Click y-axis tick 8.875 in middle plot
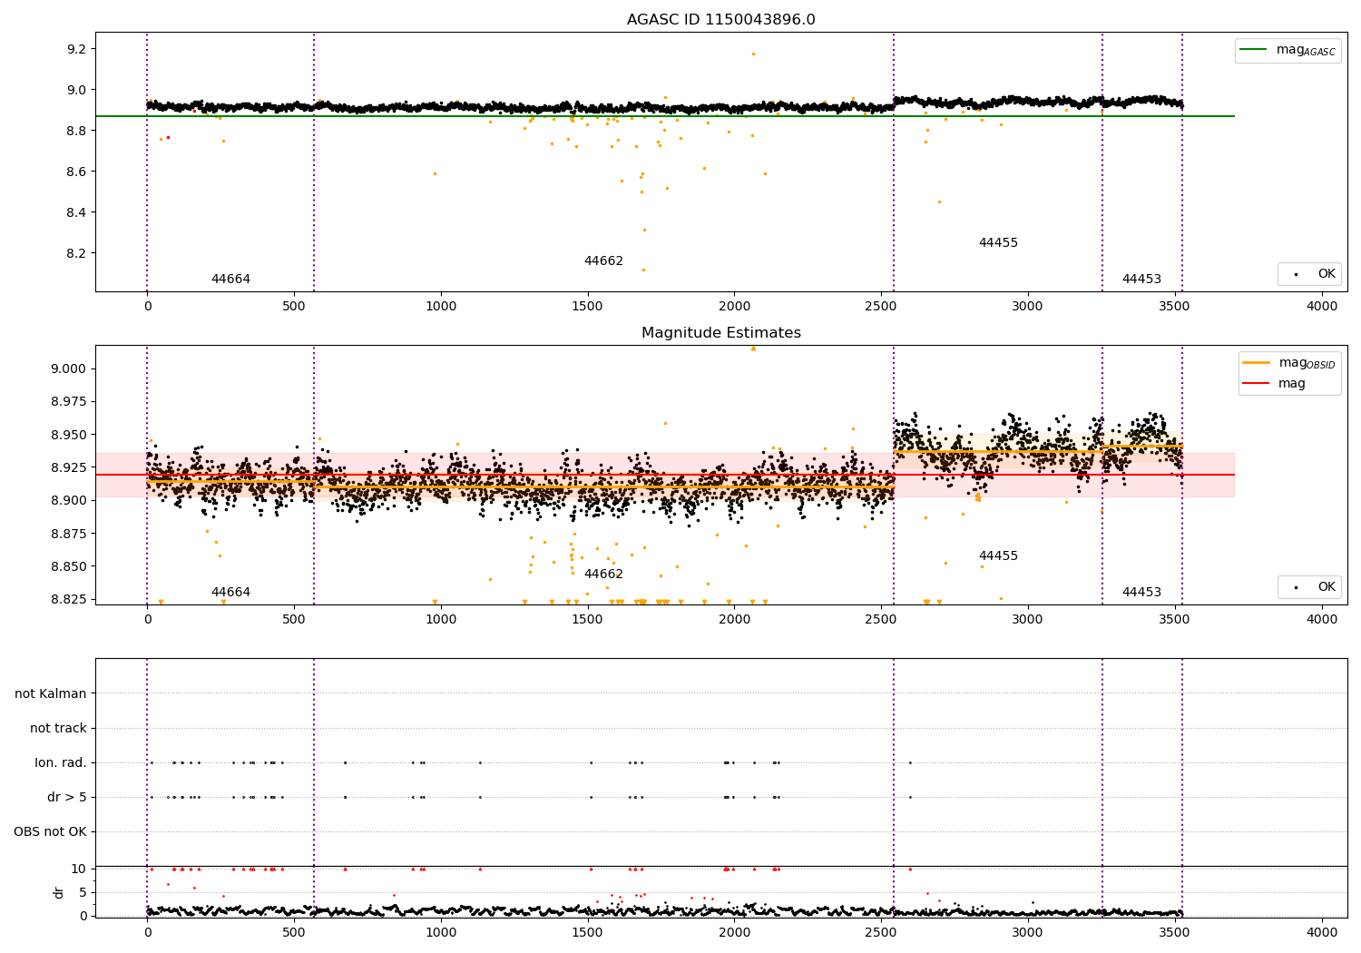 tap(69, 533)
